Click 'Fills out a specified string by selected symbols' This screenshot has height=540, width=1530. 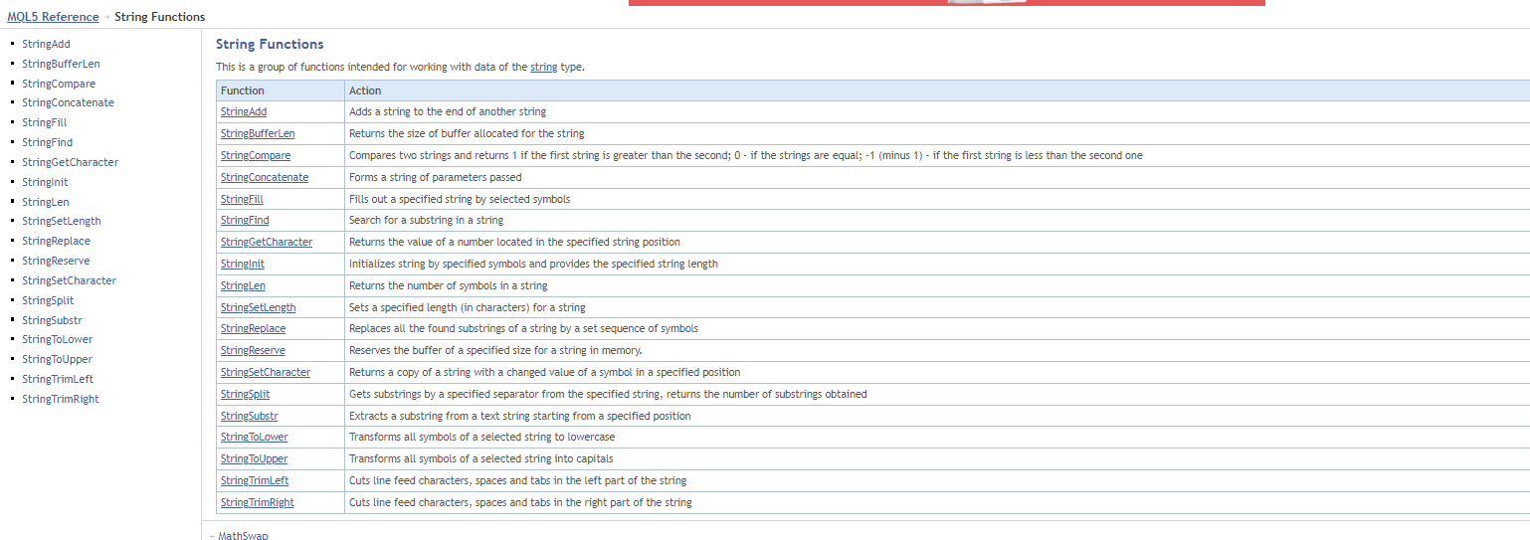tap(460, 199)
